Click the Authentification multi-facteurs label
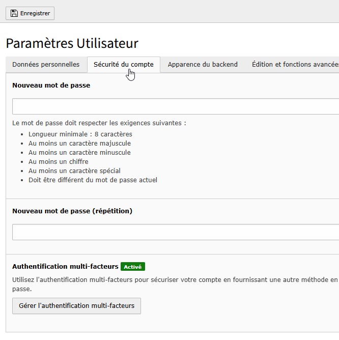This screenshot has width=339, height=340. [x=65, y=266]
